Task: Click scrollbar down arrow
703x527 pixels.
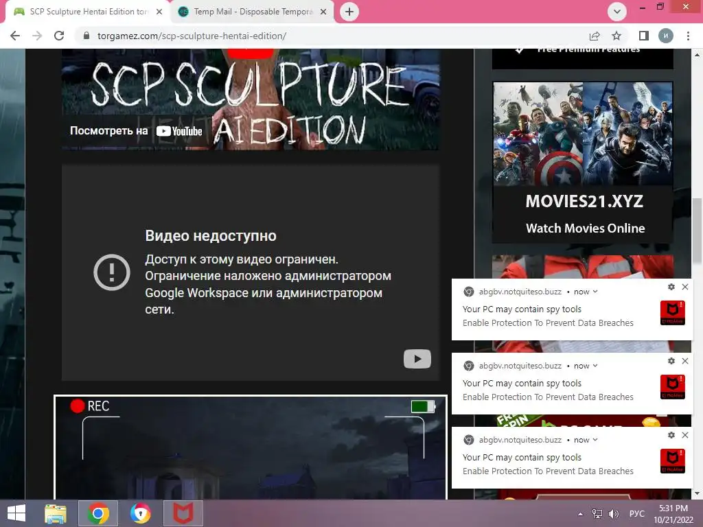Action: pos(698,494)
